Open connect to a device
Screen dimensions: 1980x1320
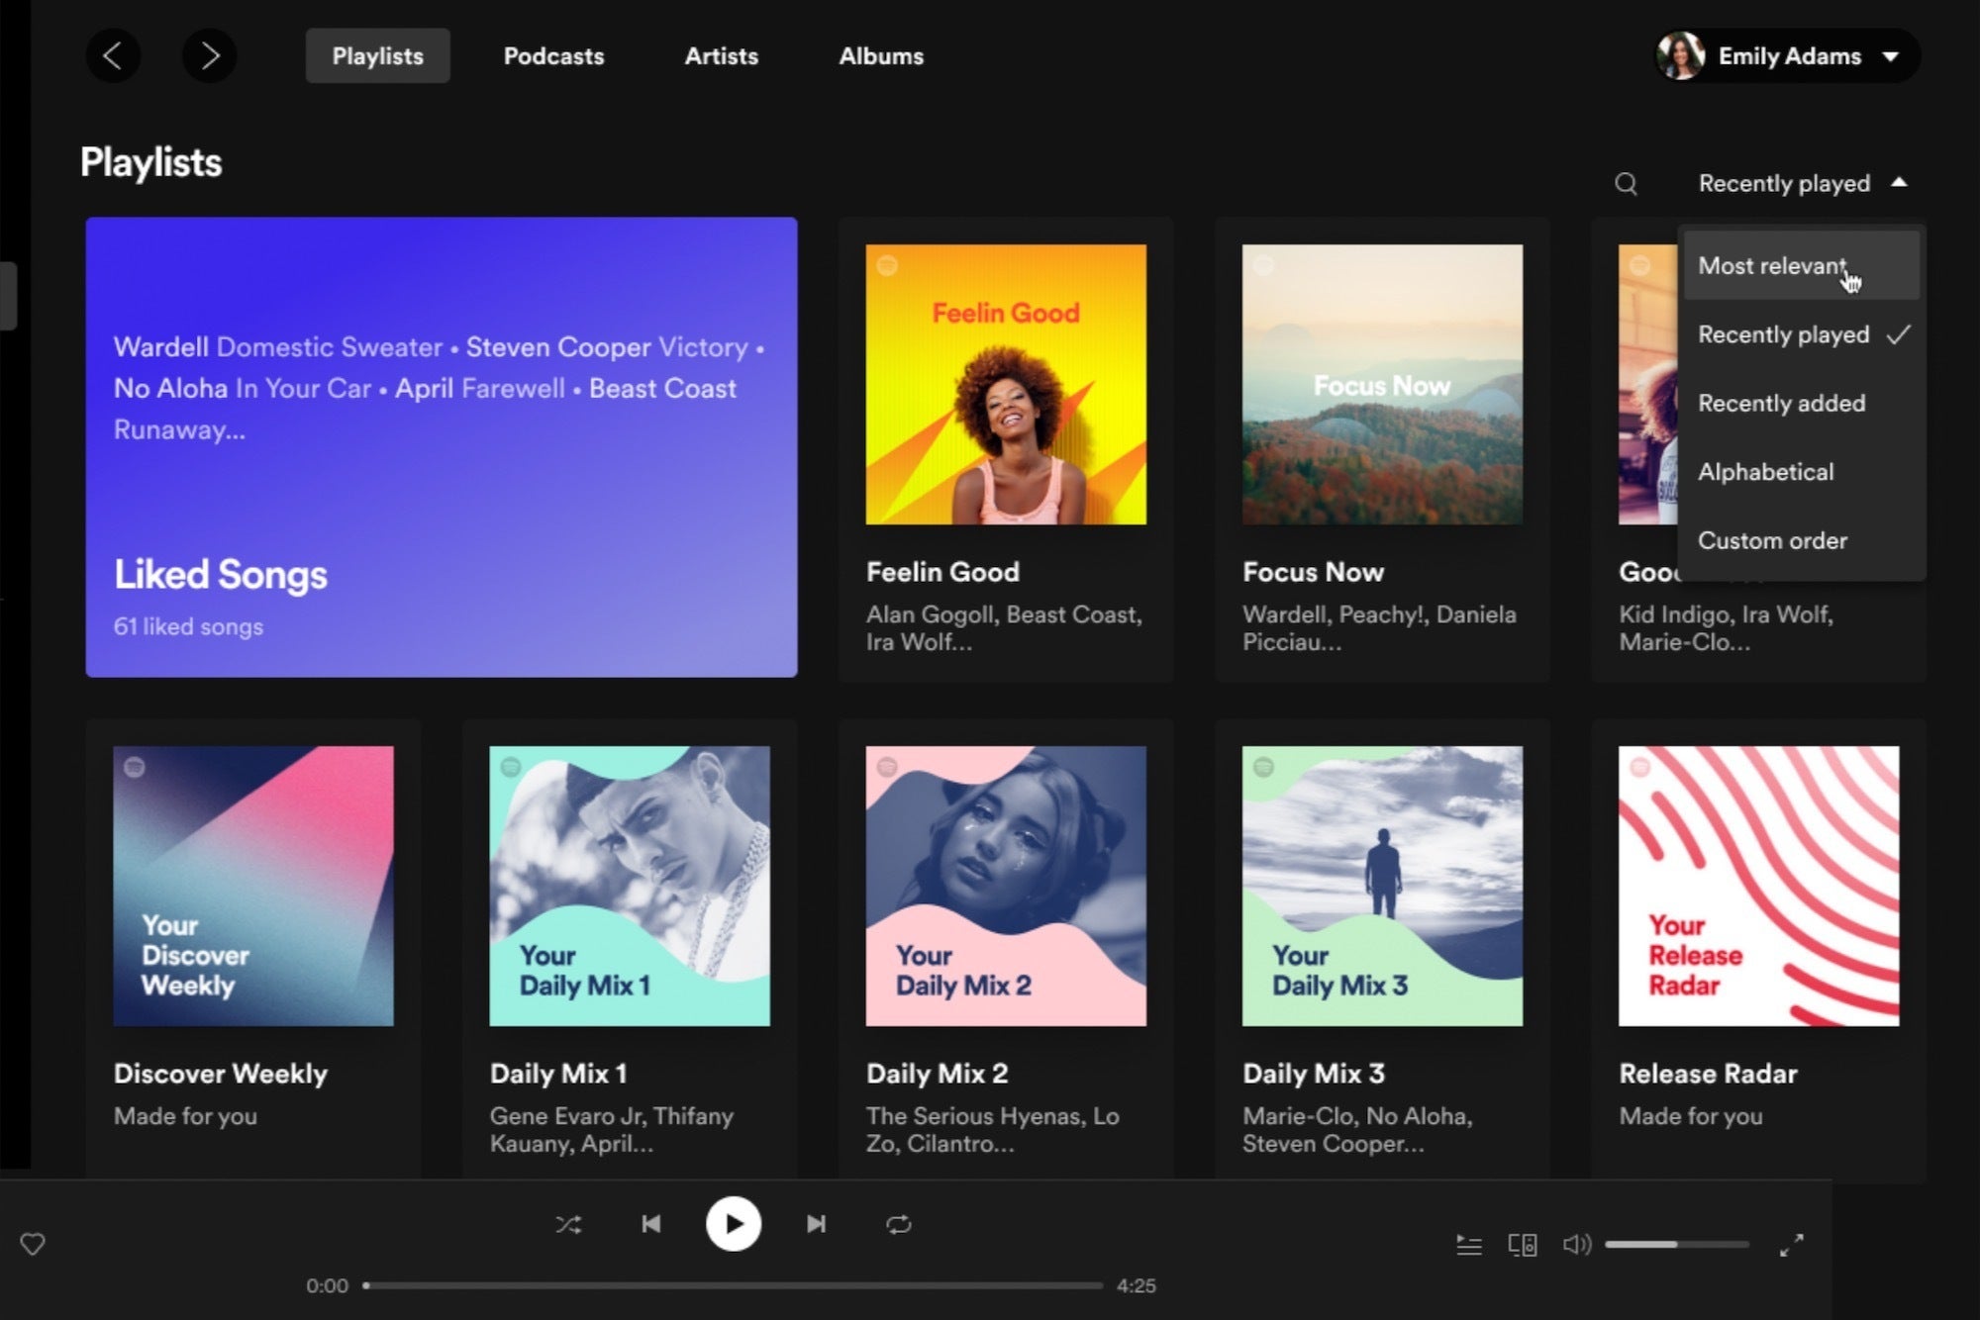(1523, 1245)
